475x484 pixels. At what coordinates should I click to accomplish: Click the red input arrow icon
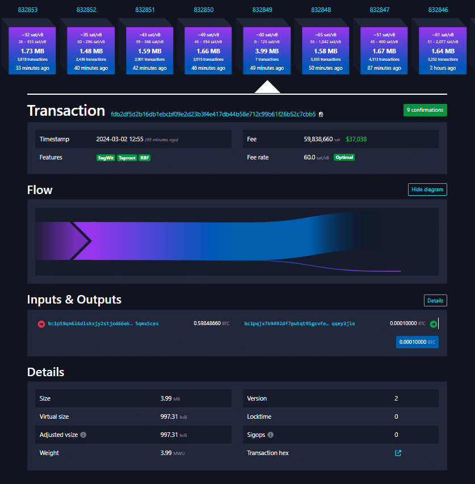pos(41,324)
